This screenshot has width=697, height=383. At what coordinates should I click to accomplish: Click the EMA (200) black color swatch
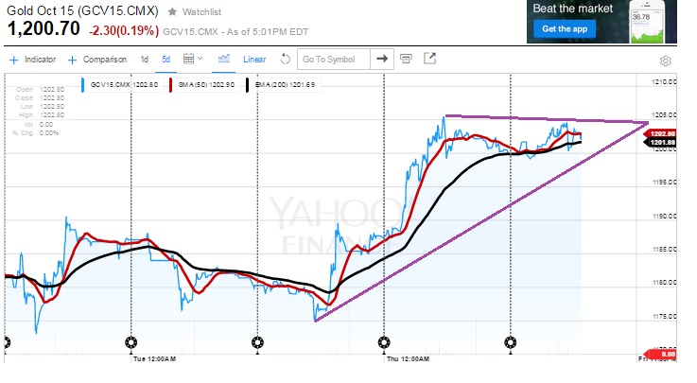click(249, 85)
